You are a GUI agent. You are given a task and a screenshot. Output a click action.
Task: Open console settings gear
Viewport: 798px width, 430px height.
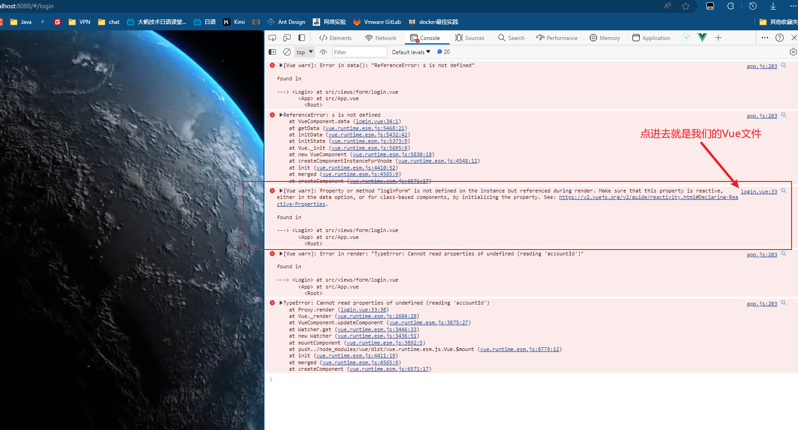793,52
